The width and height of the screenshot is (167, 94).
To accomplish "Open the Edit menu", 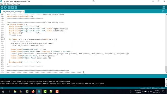I will point(5,4).
